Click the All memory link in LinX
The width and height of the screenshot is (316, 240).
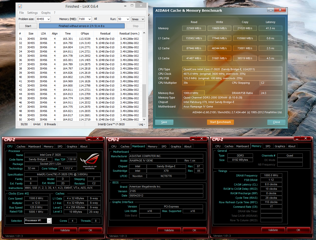point(95,19)
